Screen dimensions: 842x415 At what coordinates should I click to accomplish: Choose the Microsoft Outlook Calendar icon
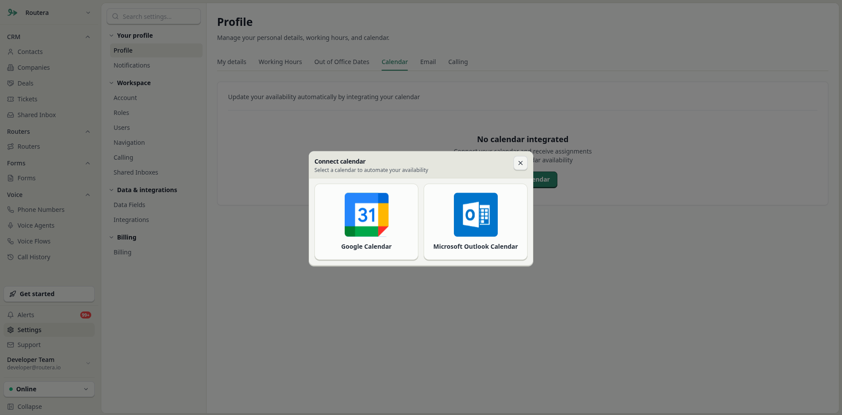[475, 215]
